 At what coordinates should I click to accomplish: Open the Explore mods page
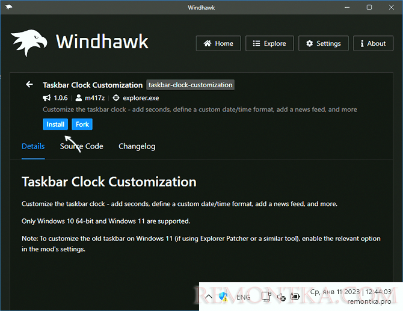point(269,43)
